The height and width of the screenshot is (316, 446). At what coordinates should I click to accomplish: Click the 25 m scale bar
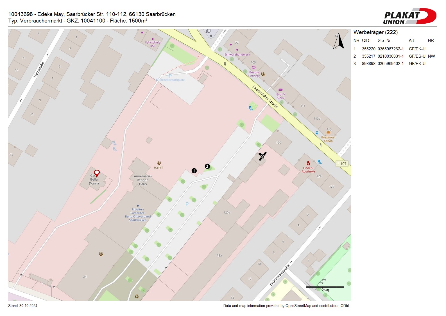tap(325, 287)
